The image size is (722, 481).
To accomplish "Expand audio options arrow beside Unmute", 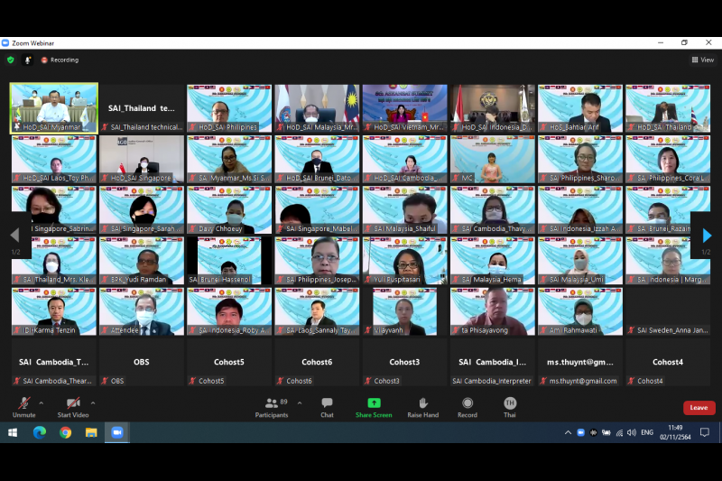I will [42, 402].
